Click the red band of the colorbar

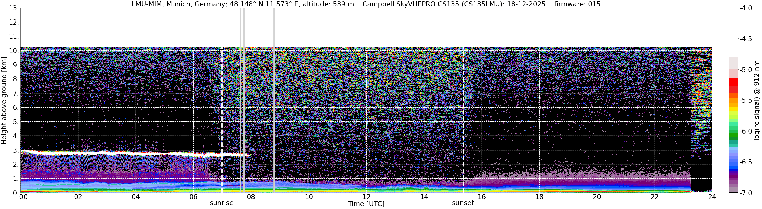[733, 85]
